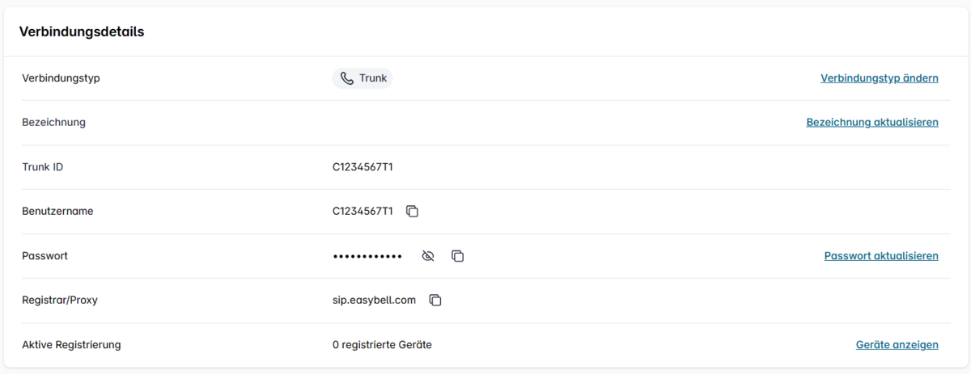Copy the Passwort using its copy icon
The height and width of the screenshot is (374, 971).
pos(457,256)
